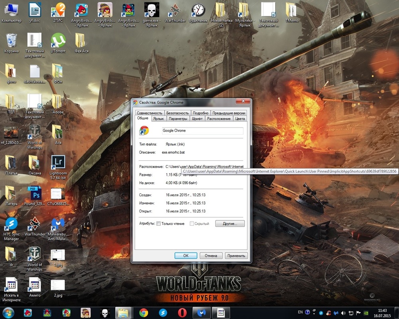Click the skull game icon in taskbar
Image resolution: width=399 pixels, height=319 pixels.
(x=105, y=313)
